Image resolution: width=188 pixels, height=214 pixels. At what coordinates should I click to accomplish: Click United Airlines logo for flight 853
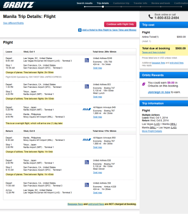[x=87, y=86]
